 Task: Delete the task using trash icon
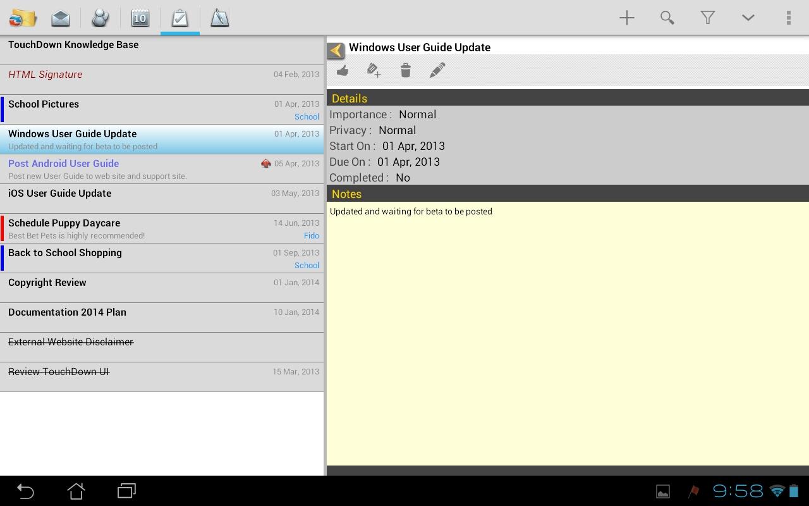(406, 70)
